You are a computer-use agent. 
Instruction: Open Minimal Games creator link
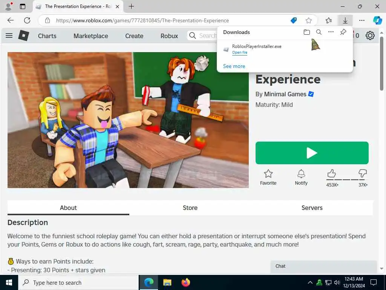pos(285,94)
